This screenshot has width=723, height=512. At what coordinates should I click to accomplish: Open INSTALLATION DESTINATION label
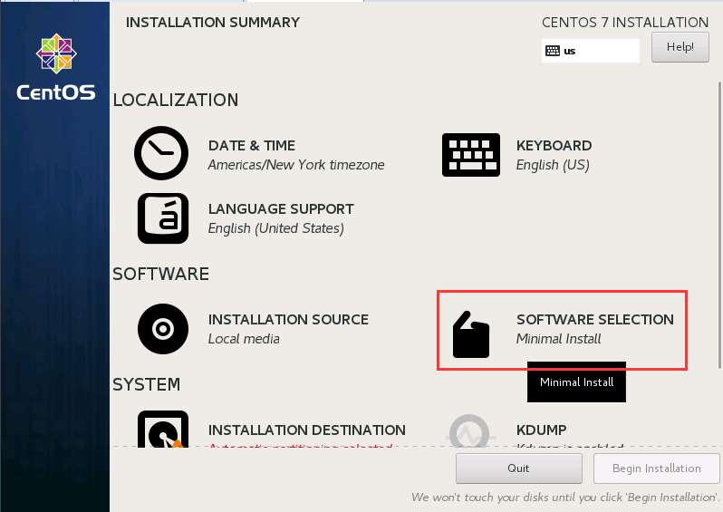coord(306,430)
